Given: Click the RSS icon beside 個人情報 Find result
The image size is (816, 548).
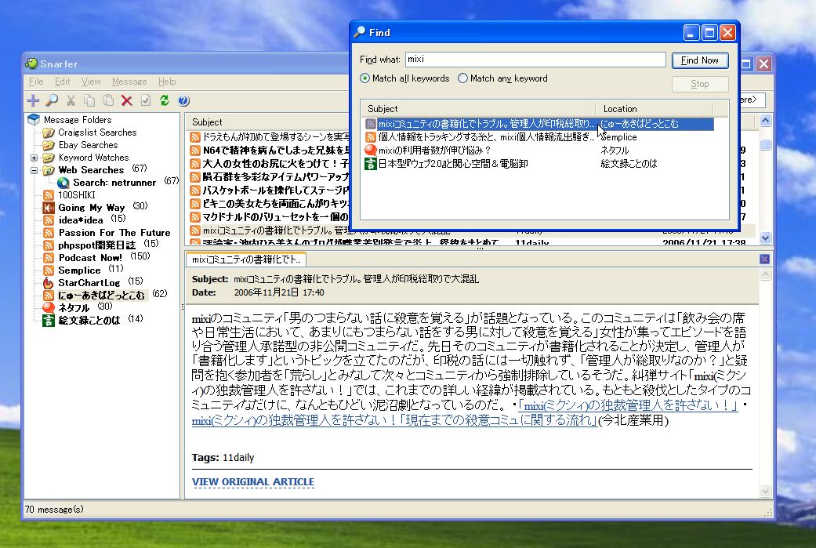Looking at the screenshot, I should [371, 137].
